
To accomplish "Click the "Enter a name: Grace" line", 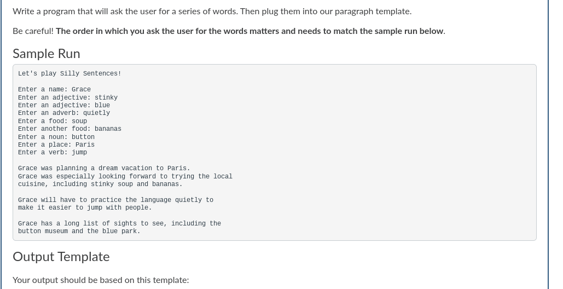I will (x=55, y=89).
